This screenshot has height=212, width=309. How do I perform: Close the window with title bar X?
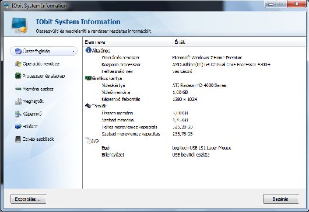click(297, 4)
